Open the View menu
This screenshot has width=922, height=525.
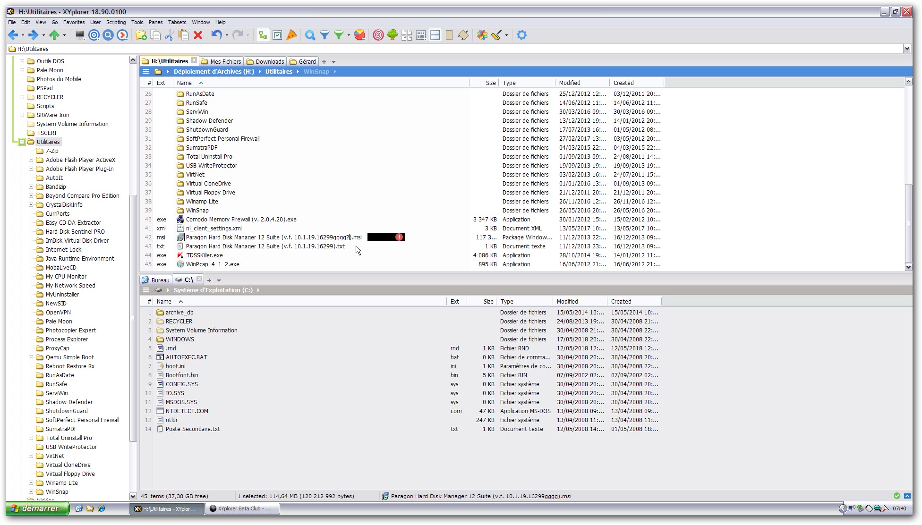click(x=40, y=22)
